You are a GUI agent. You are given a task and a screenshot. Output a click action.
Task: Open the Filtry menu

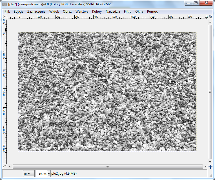pos(128,12)
